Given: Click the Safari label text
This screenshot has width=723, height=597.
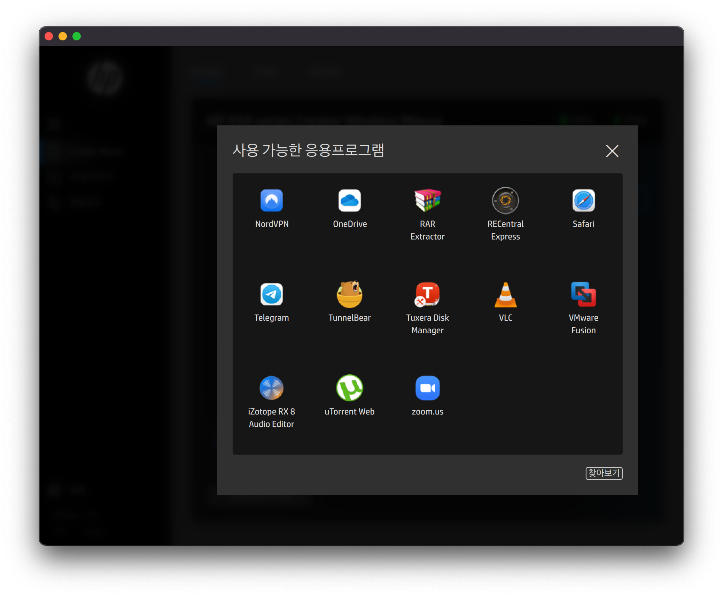Looking at the screenshot, I should (583, 224).
